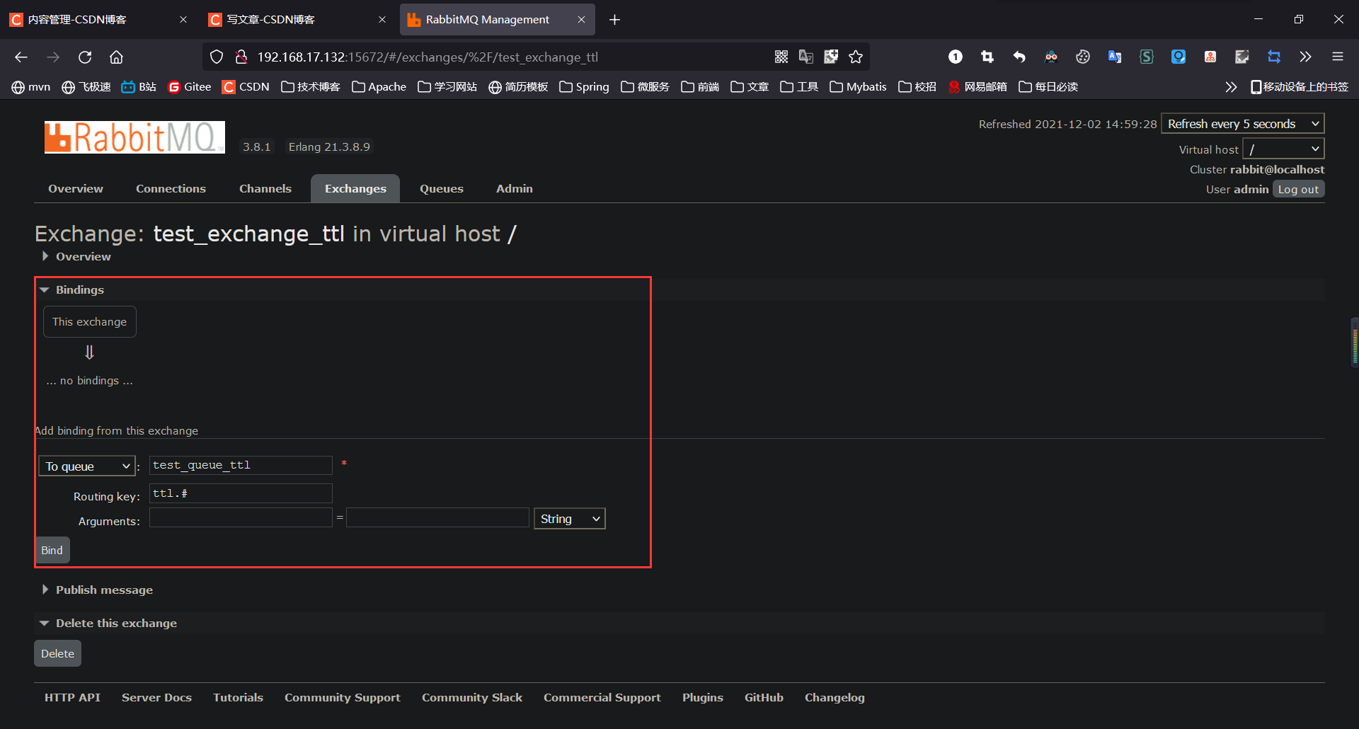Click the Arguments value input field

[437, 517]
